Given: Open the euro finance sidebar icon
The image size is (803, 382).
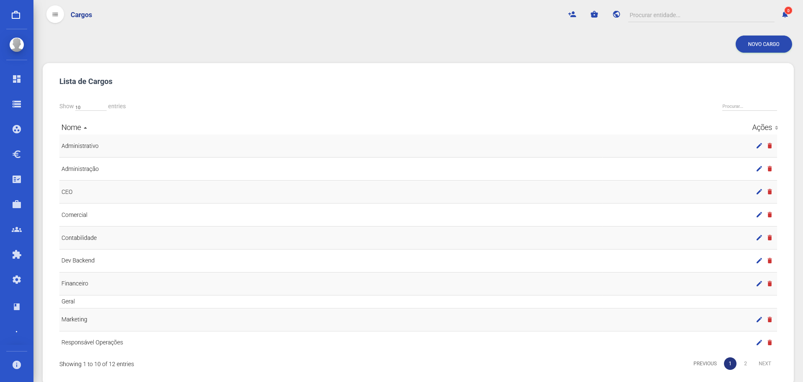Looking at the screenshot, I should pyautogui.click(x=17, y=154).
